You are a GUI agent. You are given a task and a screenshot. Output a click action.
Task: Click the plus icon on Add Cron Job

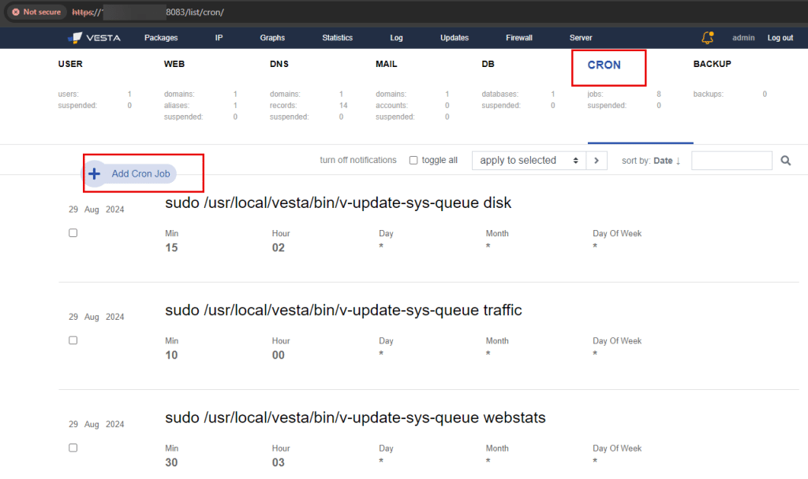[95, 173]
